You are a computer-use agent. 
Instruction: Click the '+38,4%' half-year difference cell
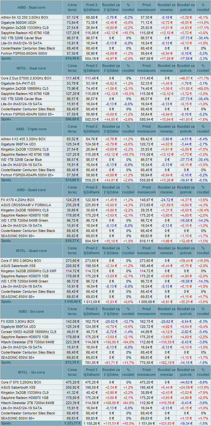[x=203, y=210]
